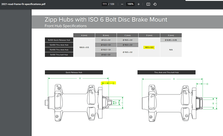The height and width of the screenshot is (136, 223).
Task: Click the '100.0 ± 0.5' table cell
Action: tap(84, 47)
